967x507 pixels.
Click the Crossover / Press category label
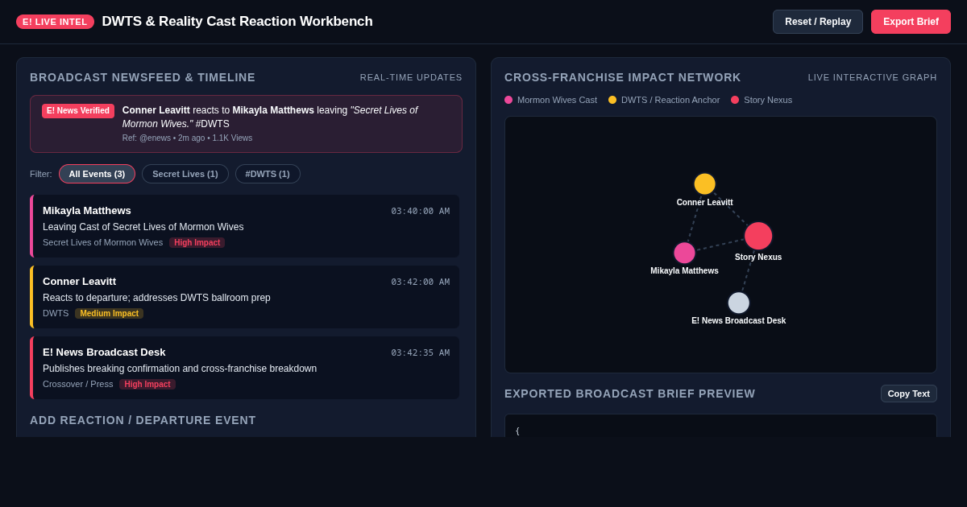pyautogui.click(x=78, y=384)
